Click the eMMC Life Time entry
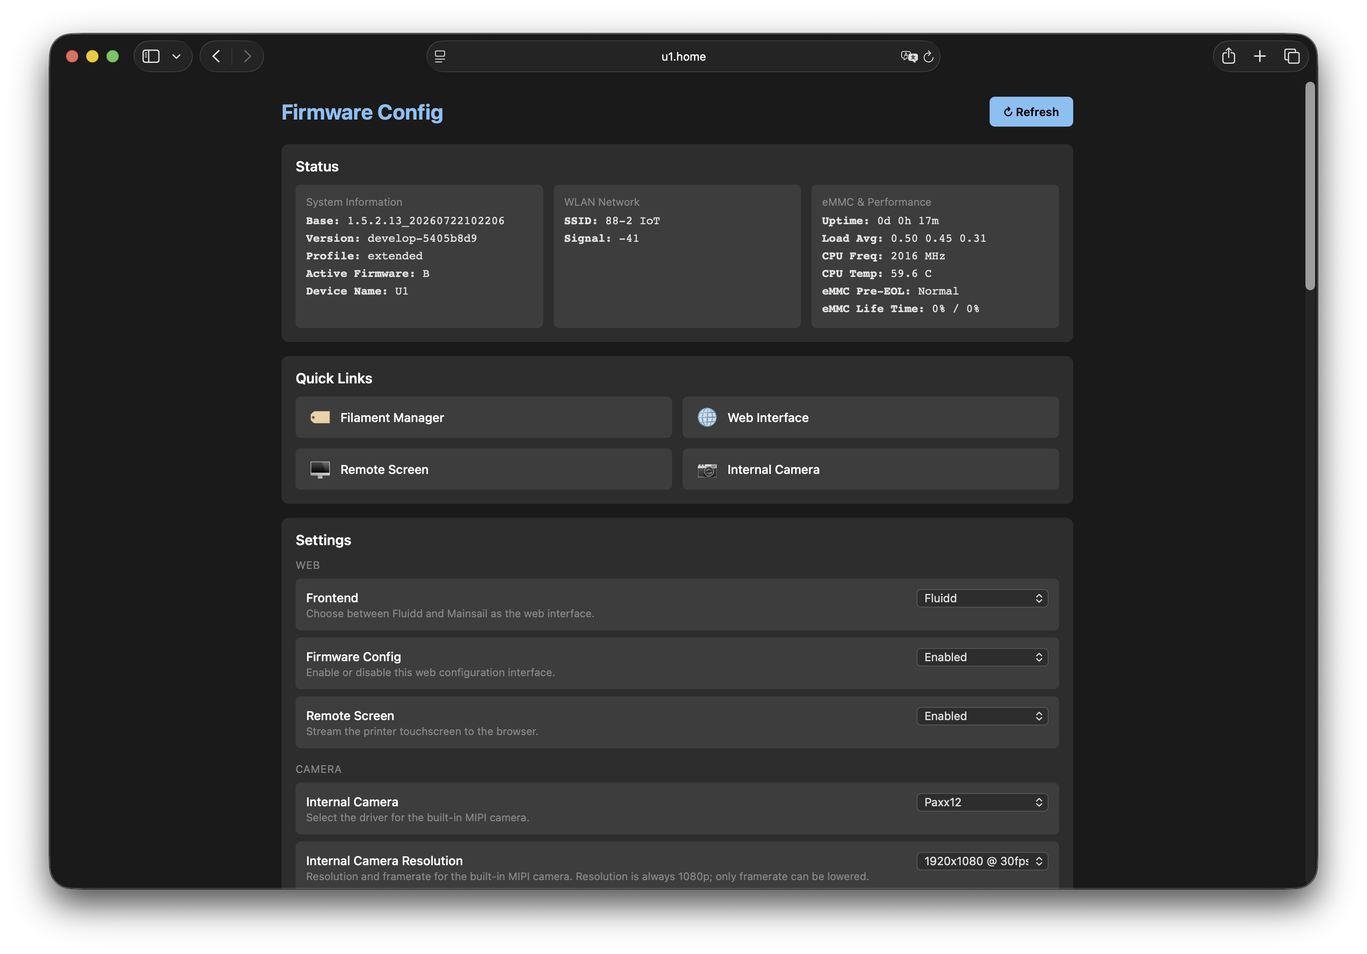The image size is (1367, 954). point(900,308)
